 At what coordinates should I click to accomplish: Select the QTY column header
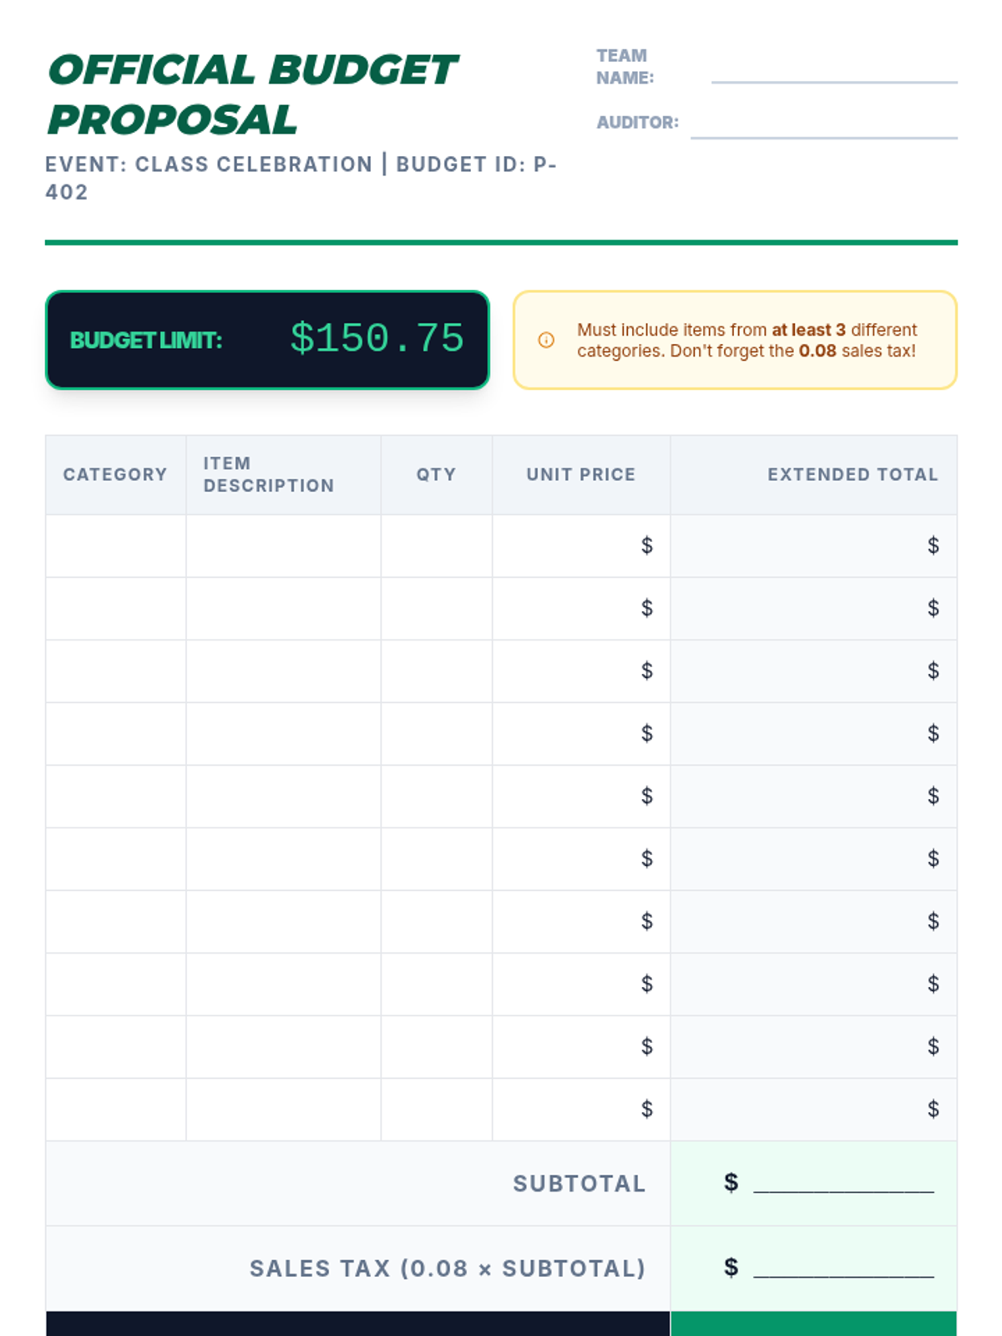tap(436, 474)
